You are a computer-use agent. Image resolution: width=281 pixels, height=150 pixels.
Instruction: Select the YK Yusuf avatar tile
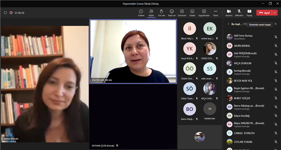coord(190,49)
